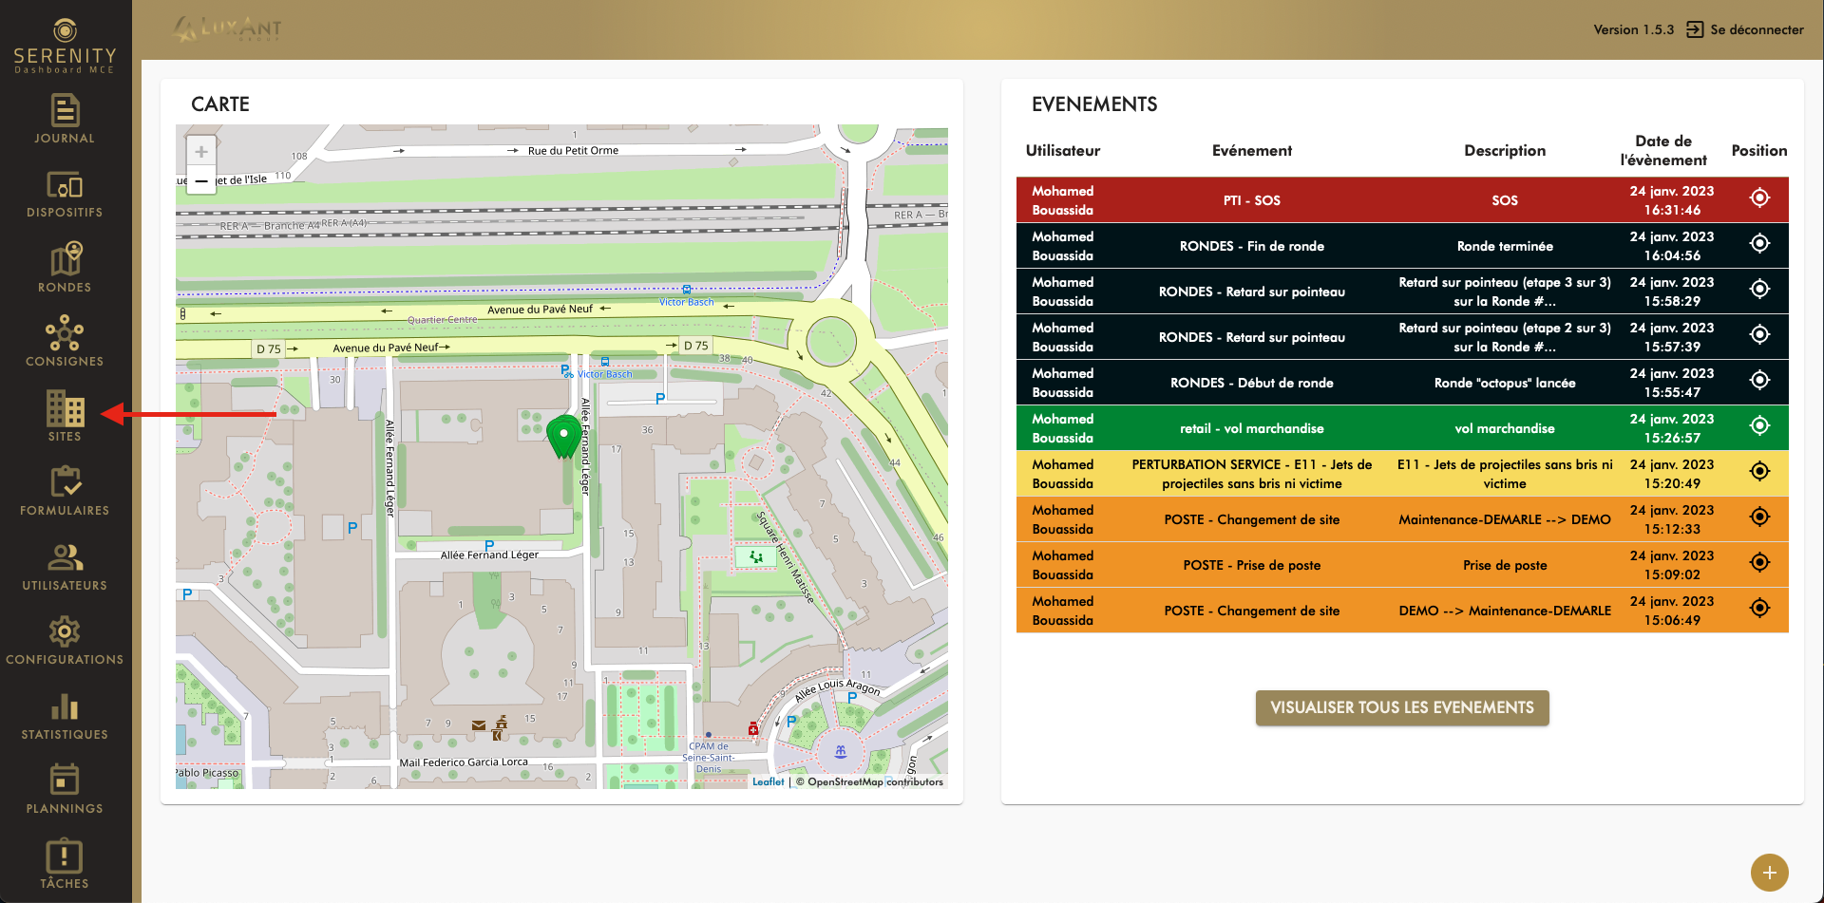Screen dimensions: 1824x903
Task: Open the Statistiques chart page
Action: click(65, 715)
